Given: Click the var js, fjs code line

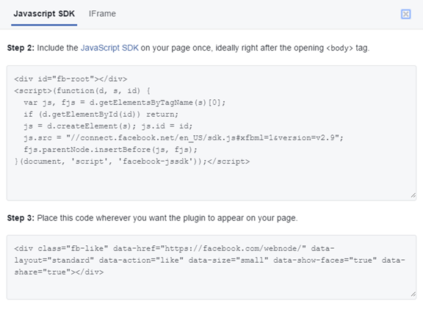Looking at the screenshot, I should pos(124,103).
